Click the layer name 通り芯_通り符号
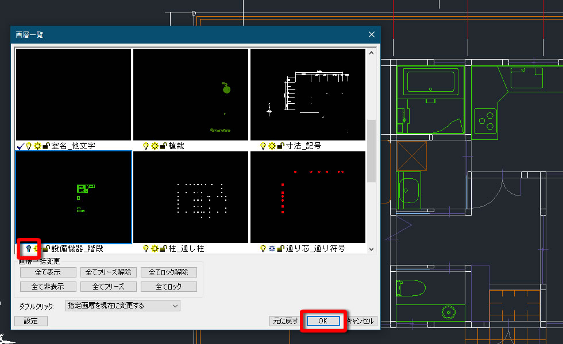The width and height of the screenshot is (563, 344). point(315,248)
